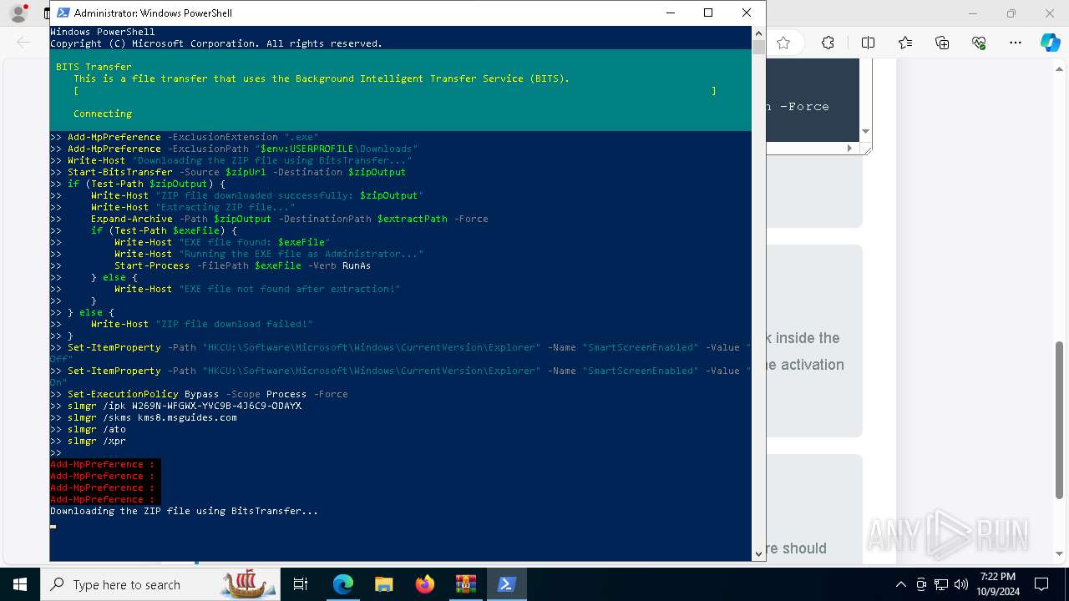Screen dimensions: 1069x601
Task: Click 'Downloading the ZIP file using BitsTransfer...' output
Action: (x=184, y=511)
